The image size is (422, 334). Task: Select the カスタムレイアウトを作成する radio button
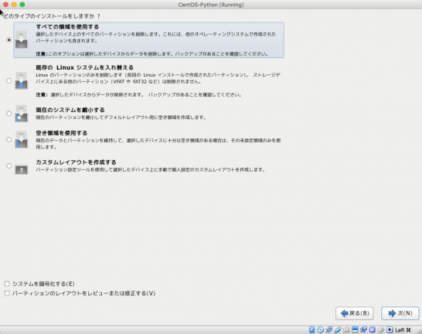(x=9, y=165)
